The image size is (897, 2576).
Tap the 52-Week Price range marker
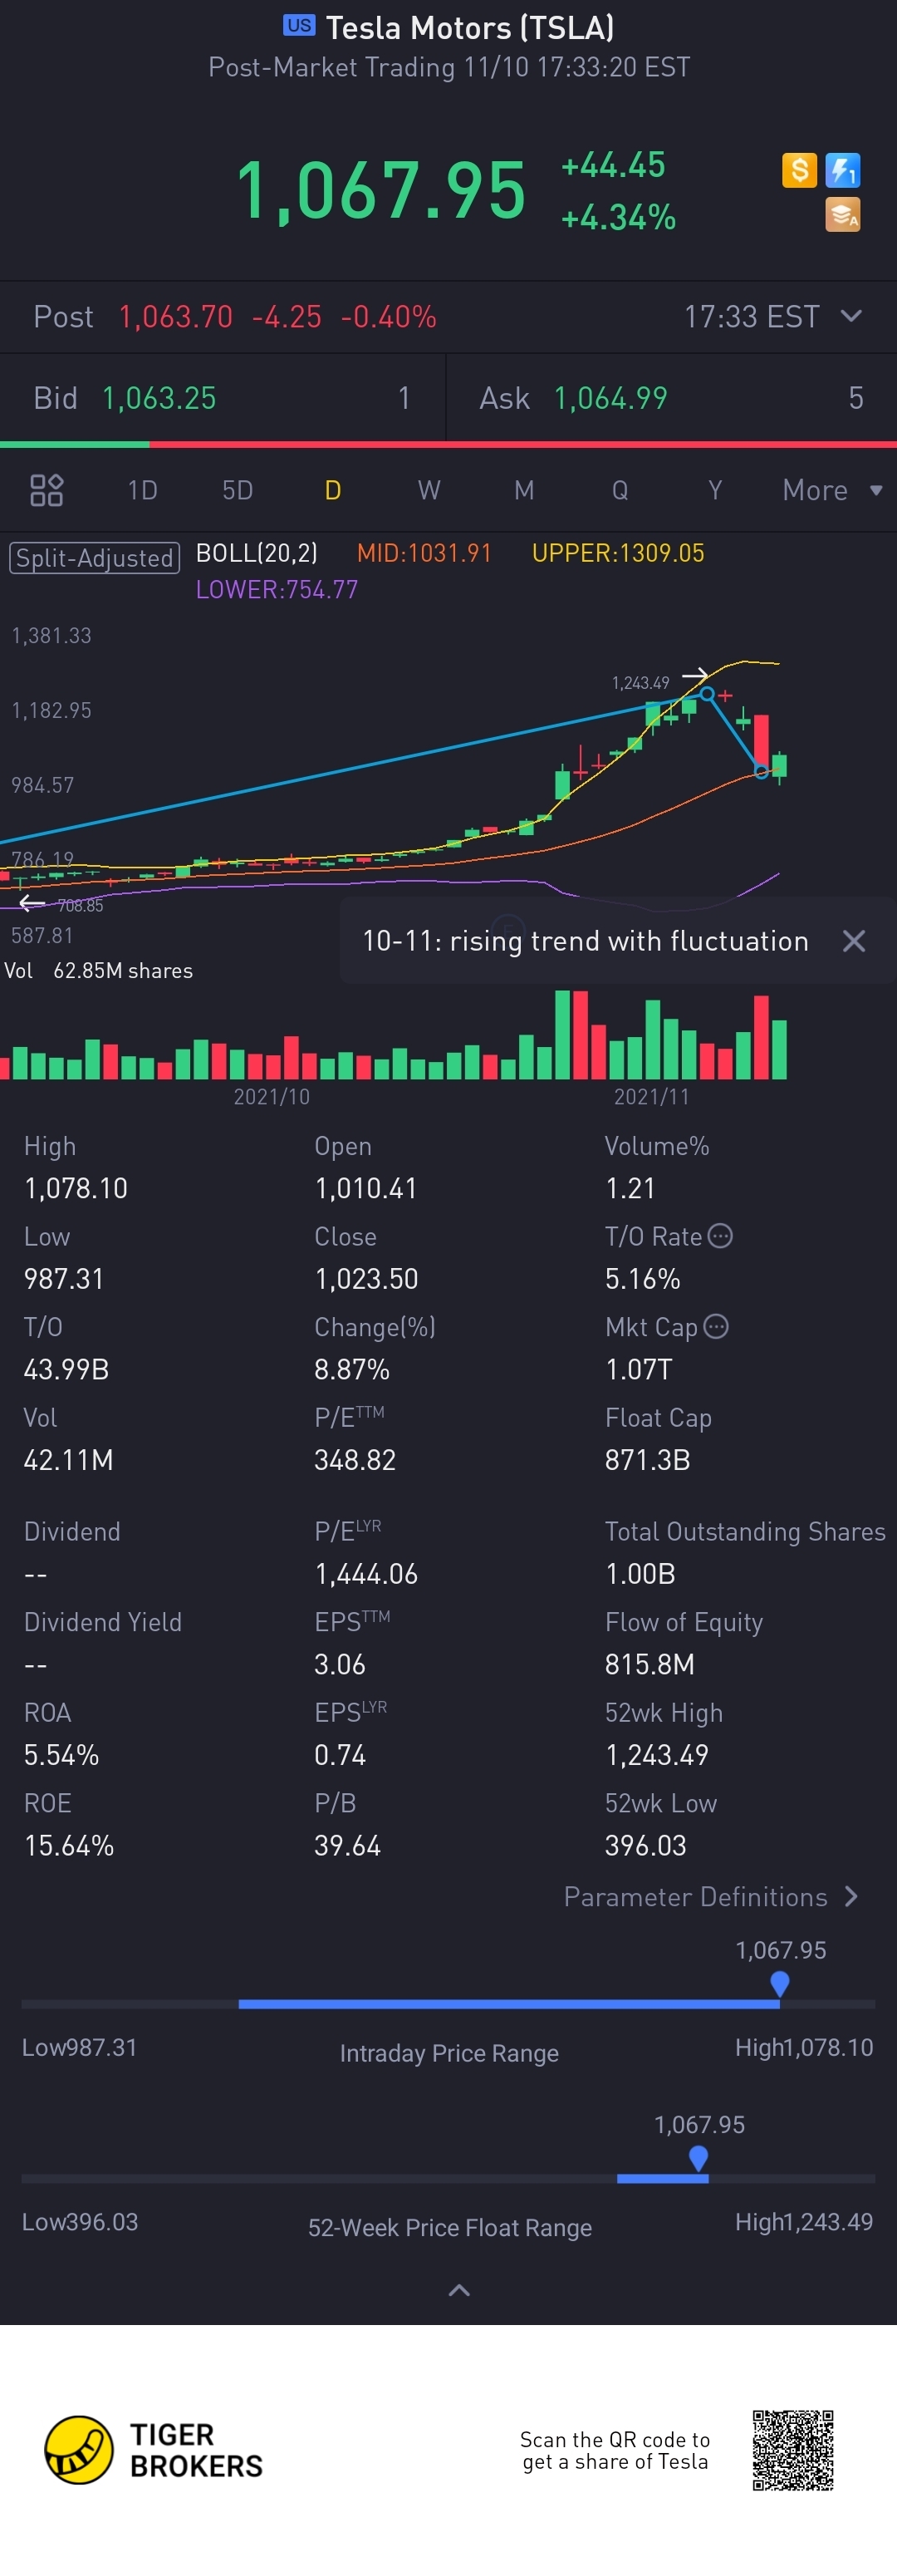tap(699, 2158)
